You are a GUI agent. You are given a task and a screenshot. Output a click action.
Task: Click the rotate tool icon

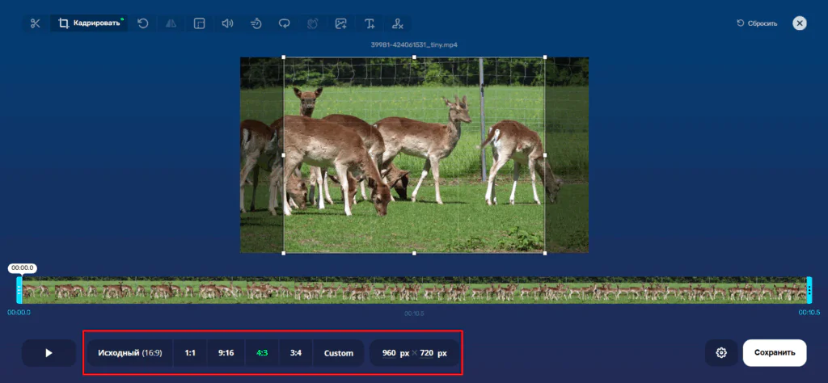pyautogui.click(x=143, y=23)
